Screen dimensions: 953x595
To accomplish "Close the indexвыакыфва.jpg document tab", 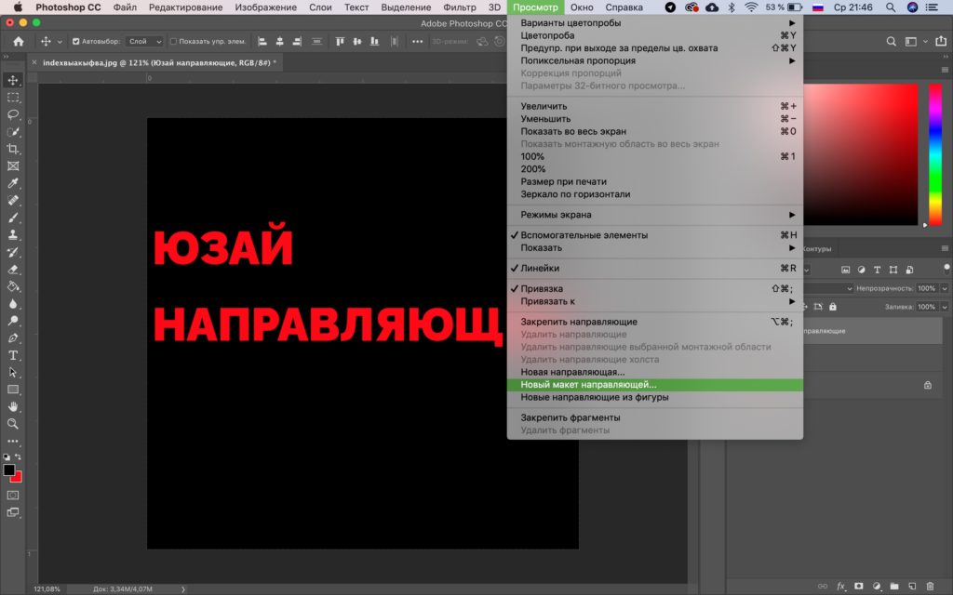I will tap(35, 61).
